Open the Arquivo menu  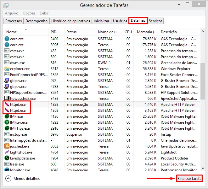pyautogui.click(x=12, y=13)
